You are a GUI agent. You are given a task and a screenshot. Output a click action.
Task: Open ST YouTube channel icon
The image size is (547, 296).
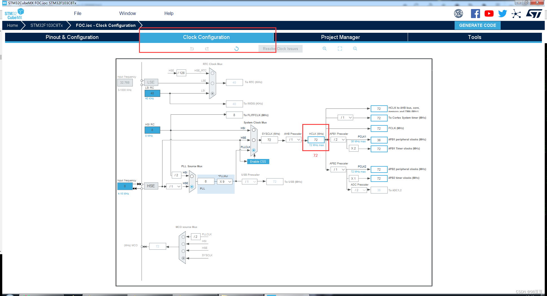pos(489,14)
